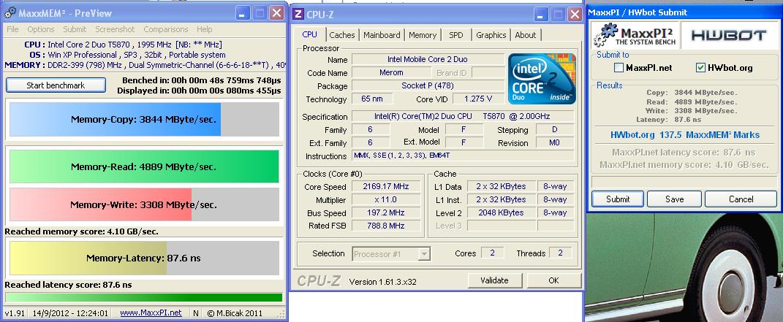Switch to the SPD tab

click(x=456, y=35)
